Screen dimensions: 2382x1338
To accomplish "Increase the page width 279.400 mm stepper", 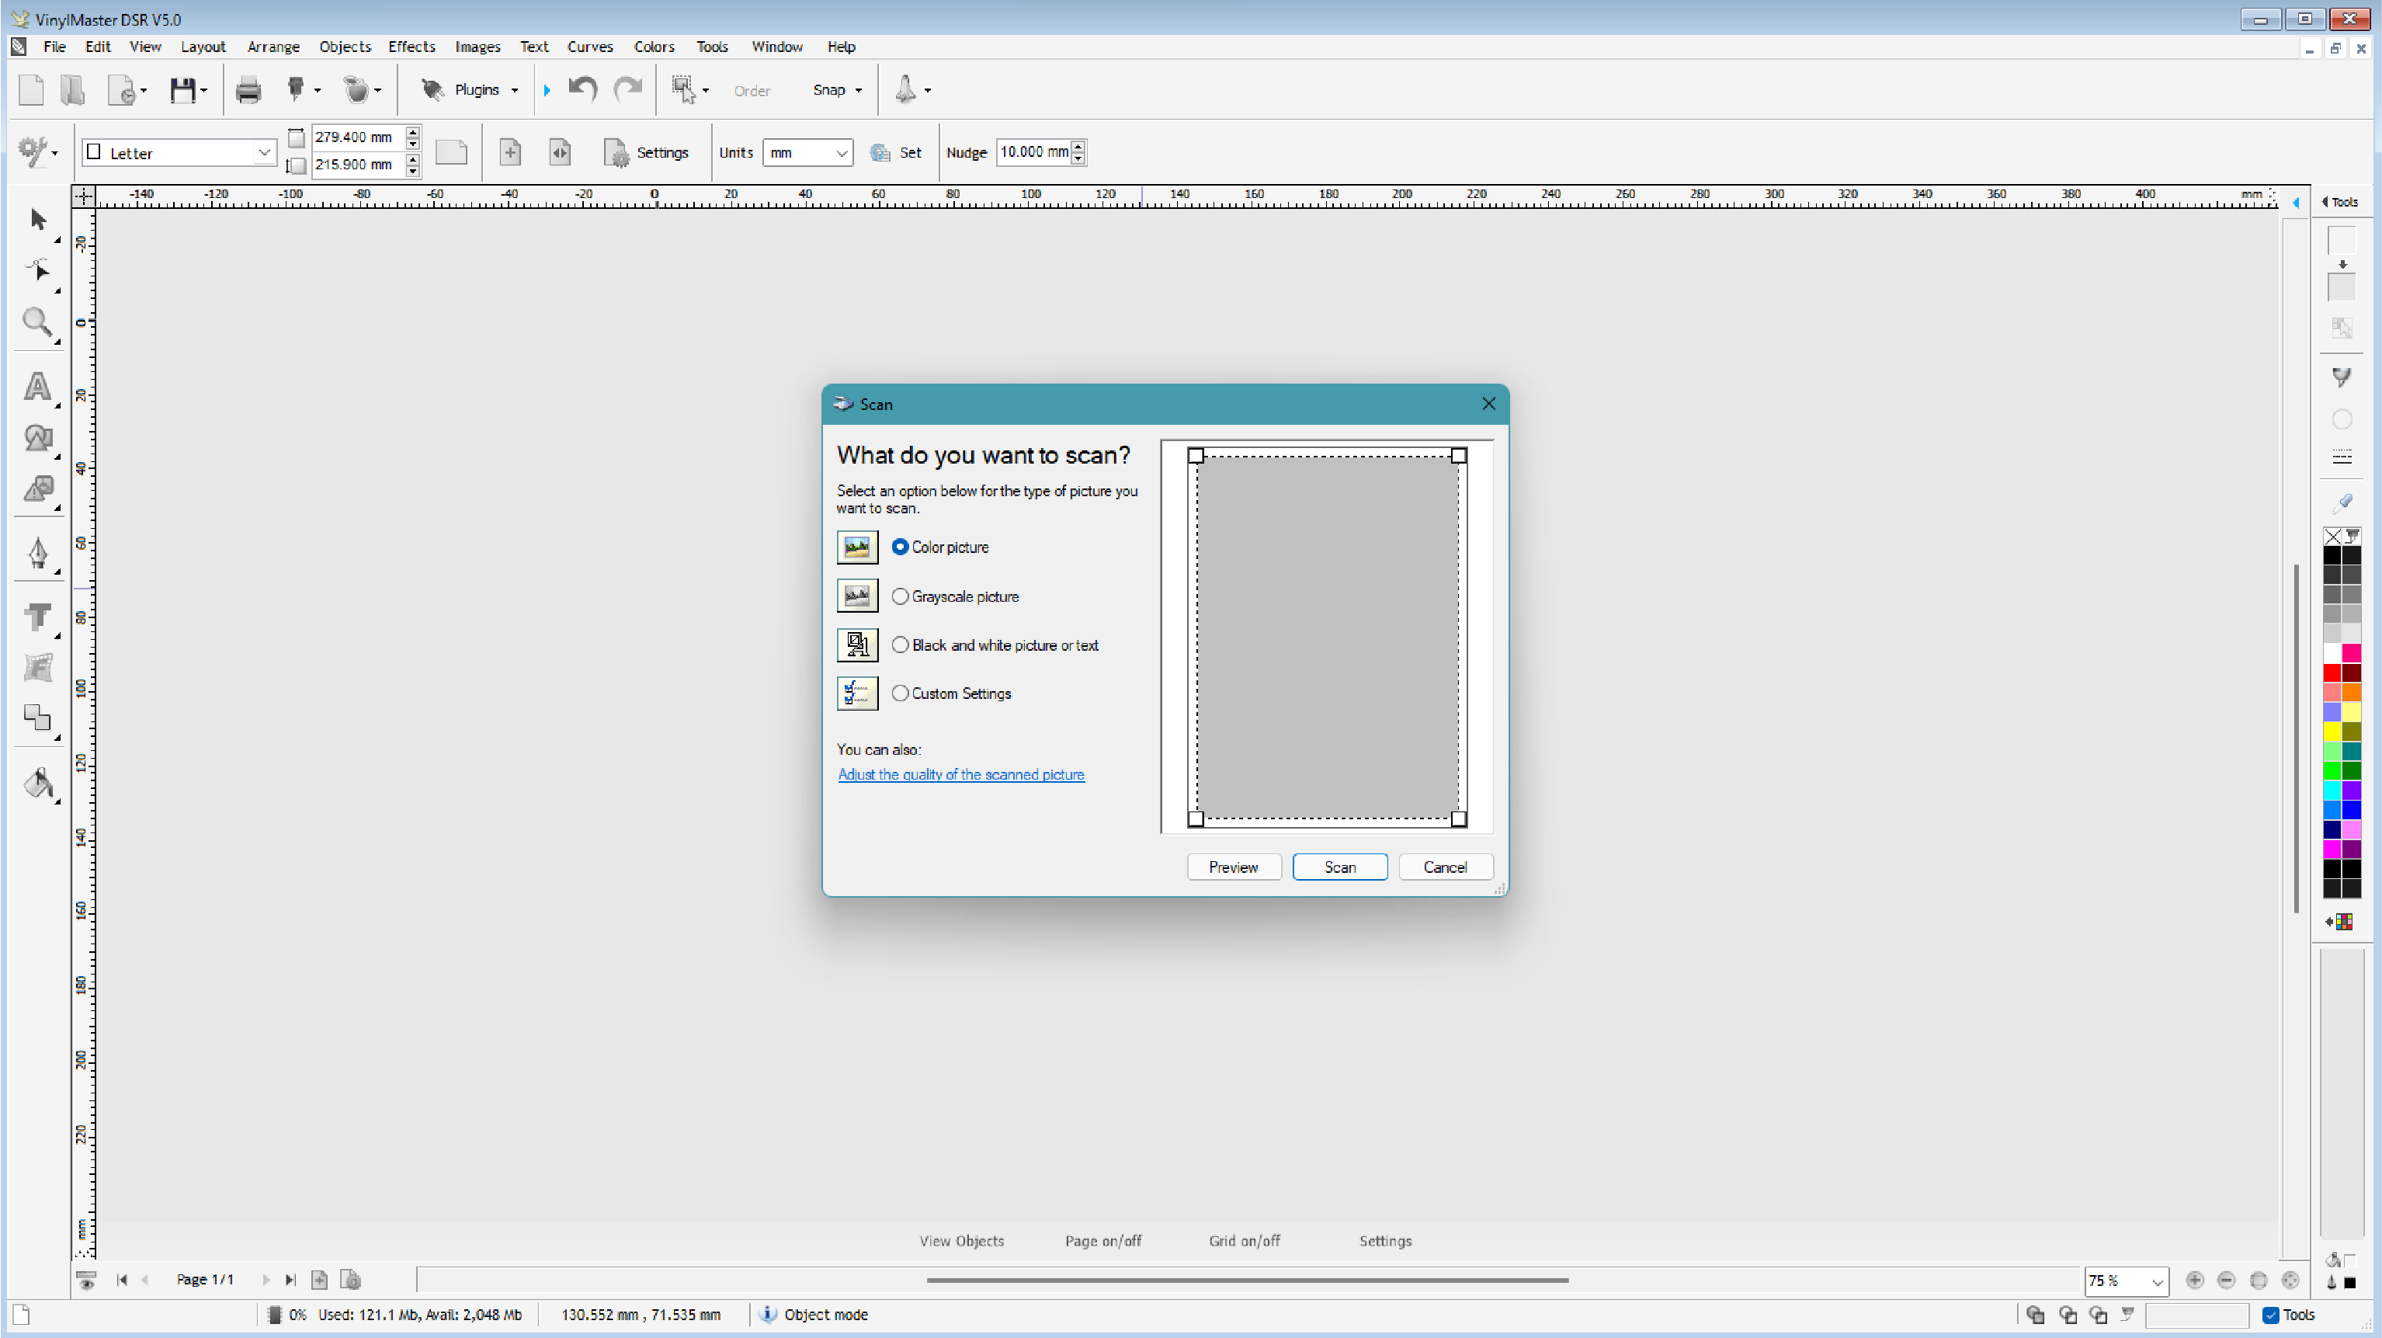I will 412,131.
